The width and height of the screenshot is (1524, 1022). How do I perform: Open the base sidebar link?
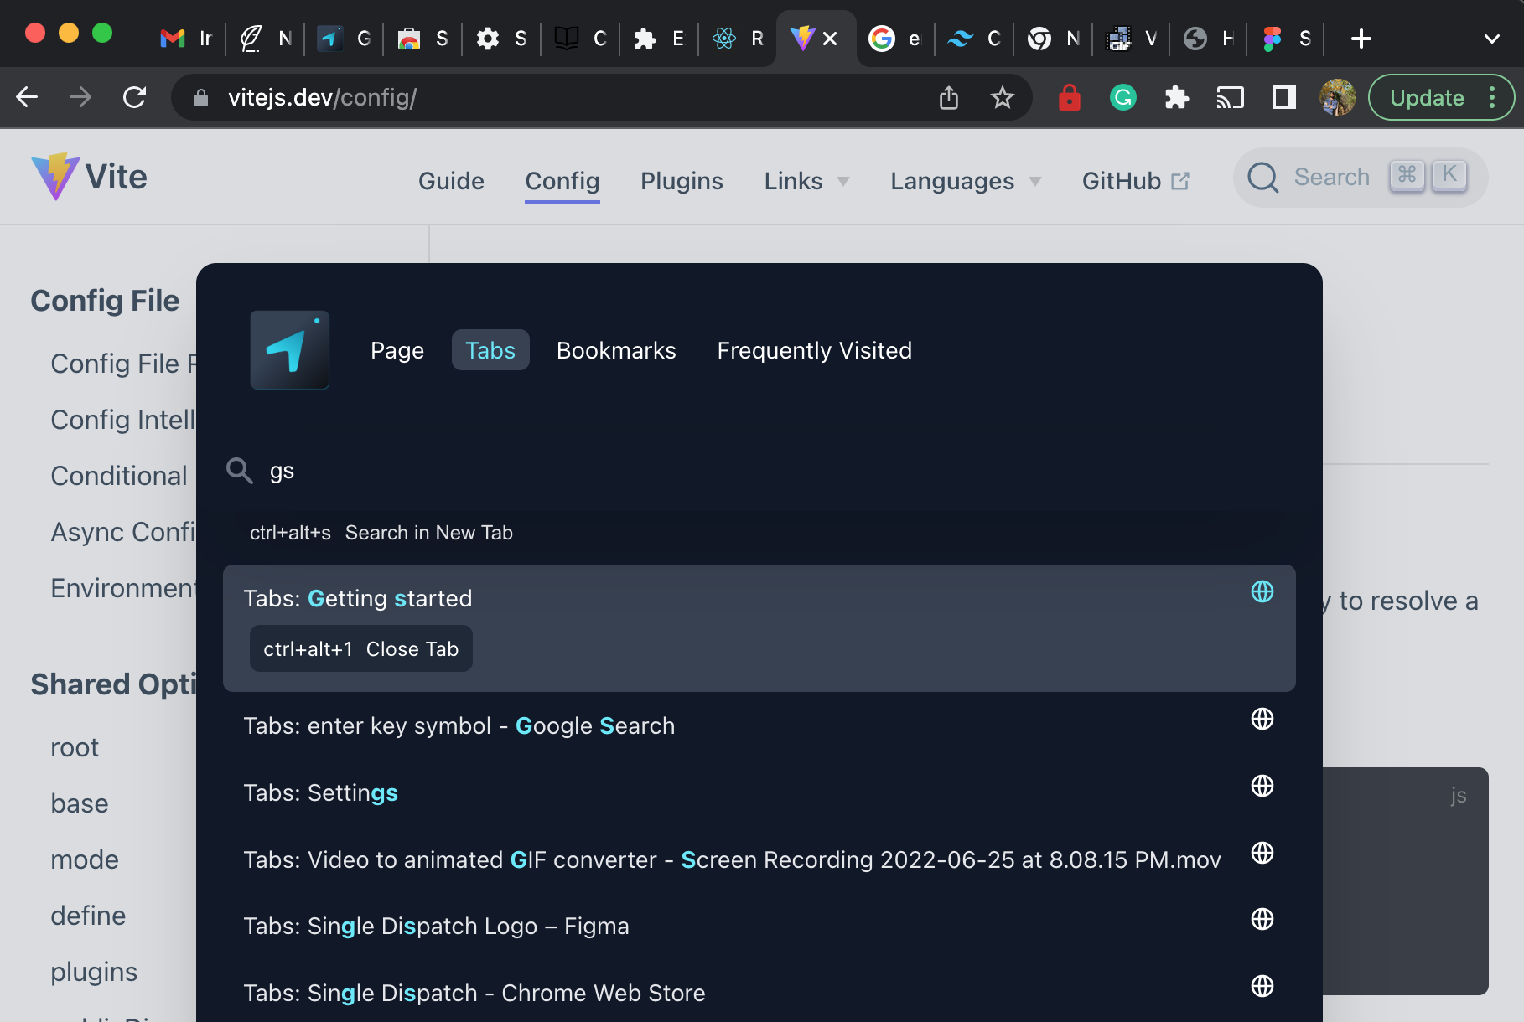coord(80,803)
